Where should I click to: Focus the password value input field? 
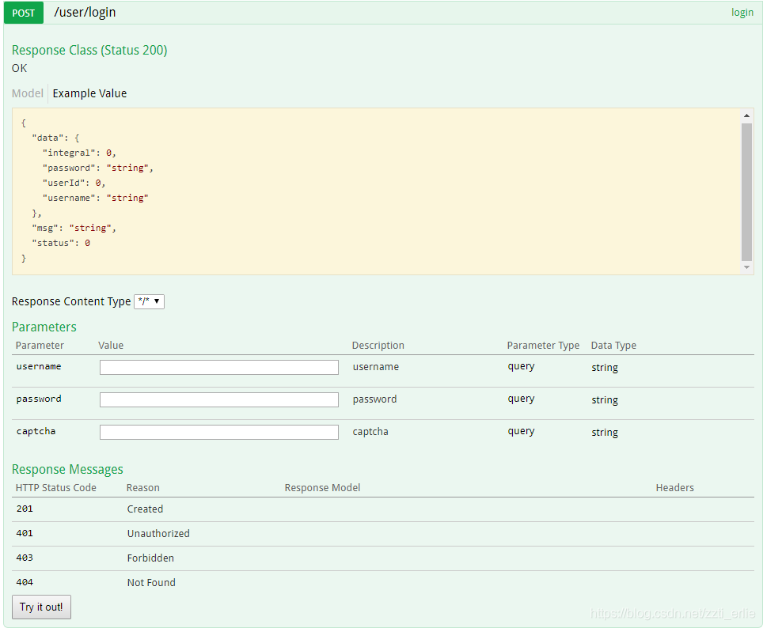(x=218, y=399)
